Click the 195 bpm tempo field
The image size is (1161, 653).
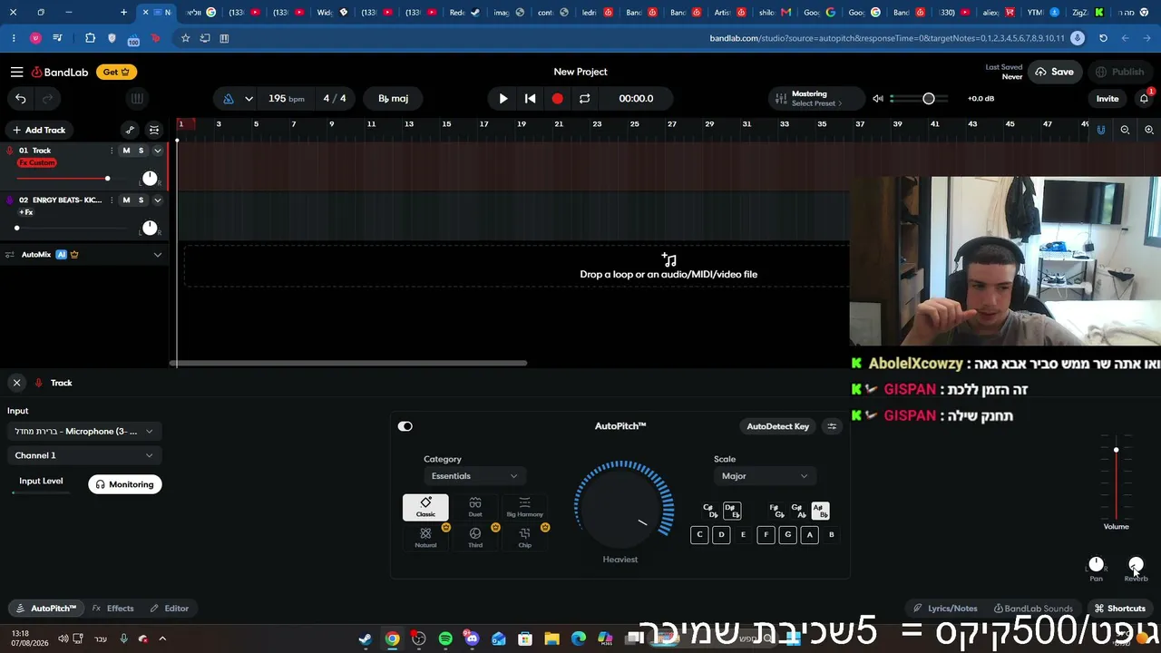coord(286,99)
